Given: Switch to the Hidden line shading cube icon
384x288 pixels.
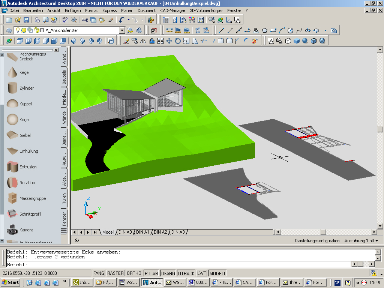Looking at the screenshot, I should pos(288,41).
